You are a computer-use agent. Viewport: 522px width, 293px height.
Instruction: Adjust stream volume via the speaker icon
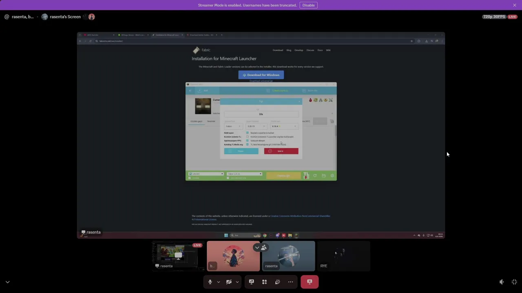[x=502, y=282]
